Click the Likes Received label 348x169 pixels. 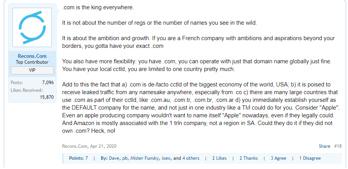pyautogui.click(x=26, y=90)
